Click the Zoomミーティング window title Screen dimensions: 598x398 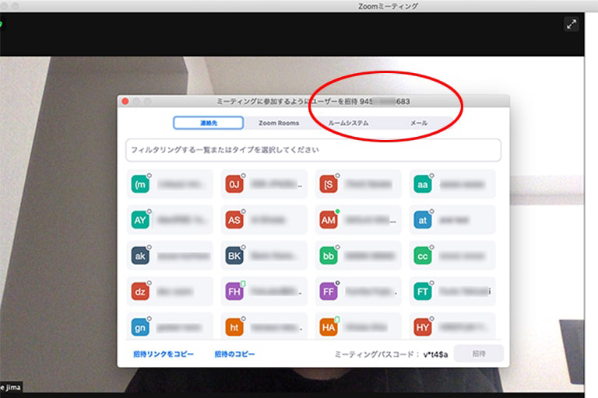click(388, 6)
